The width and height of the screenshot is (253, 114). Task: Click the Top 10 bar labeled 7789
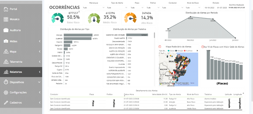[212, 69]
